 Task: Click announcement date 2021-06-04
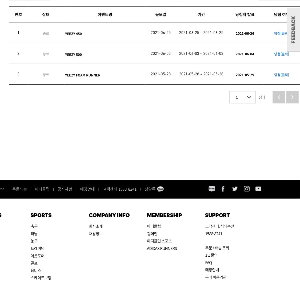tap(245, 54)
